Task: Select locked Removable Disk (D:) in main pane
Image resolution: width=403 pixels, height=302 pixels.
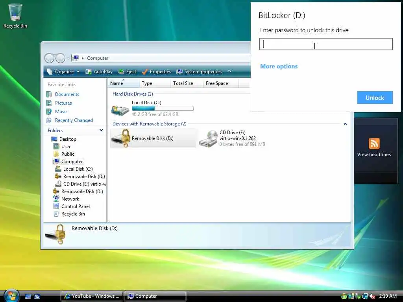Action: [153, 138]
